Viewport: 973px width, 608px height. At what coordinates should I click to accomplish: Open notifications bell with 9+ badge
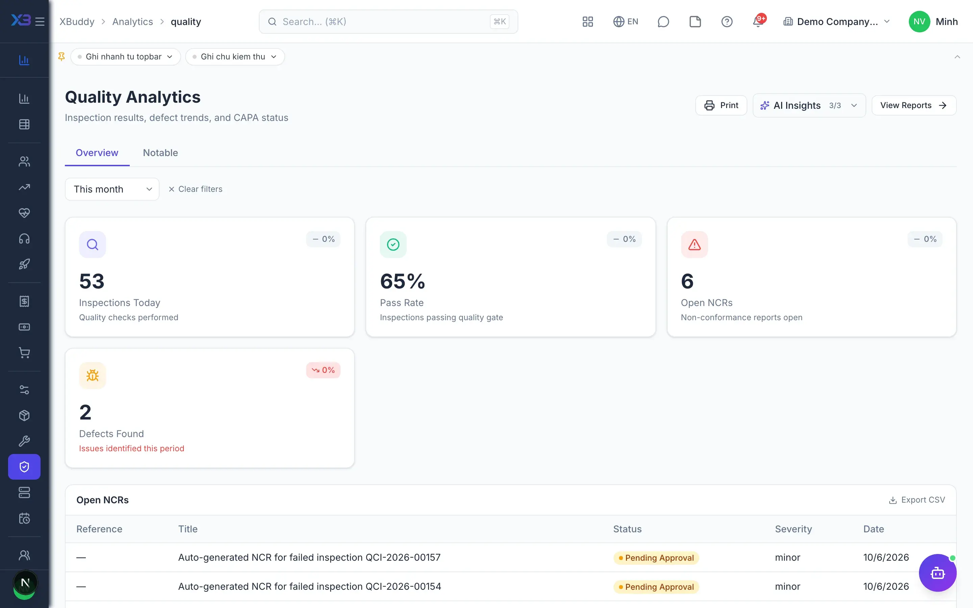[x=758, y=22]
